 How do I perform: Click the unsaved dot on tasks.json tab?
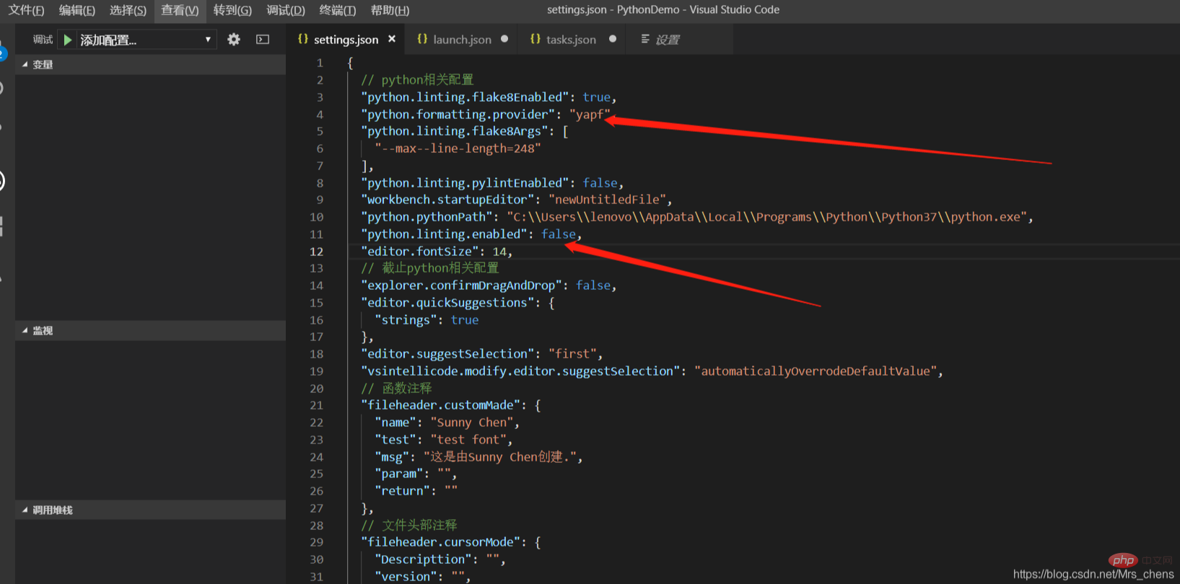tap(613, 39)
